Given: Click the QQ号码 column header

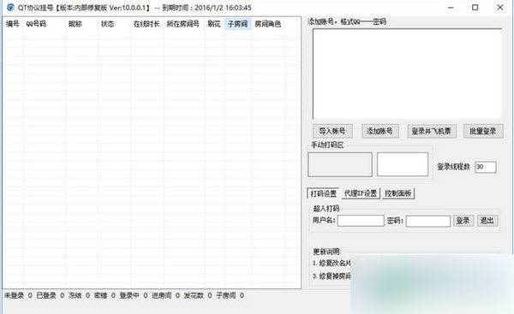Looking at the screenshot, I should pyautogui.click(x=36, y=24).
